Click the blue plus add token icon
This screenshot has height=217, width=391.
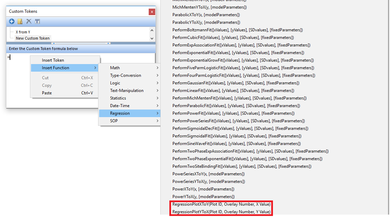click(x=12, y=21)
